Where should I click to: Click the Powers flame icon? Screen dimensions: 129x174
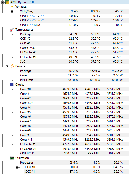(x=12, y=66)
